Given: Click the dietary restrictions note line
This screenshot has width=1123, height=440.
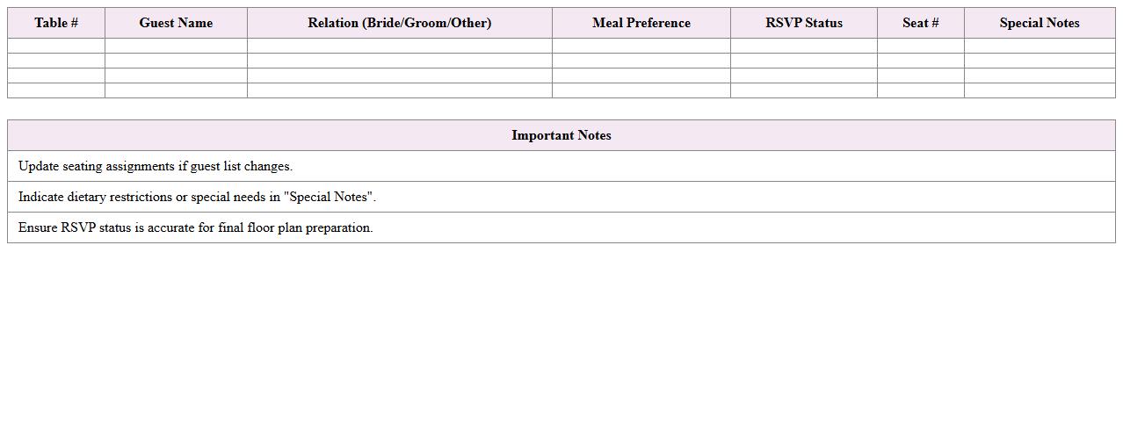Looking at the screenshot, I should [197, 197].
